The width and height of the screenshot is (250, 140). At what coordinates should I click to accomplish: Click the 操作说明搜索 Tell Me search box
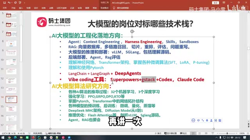[123, 8]
